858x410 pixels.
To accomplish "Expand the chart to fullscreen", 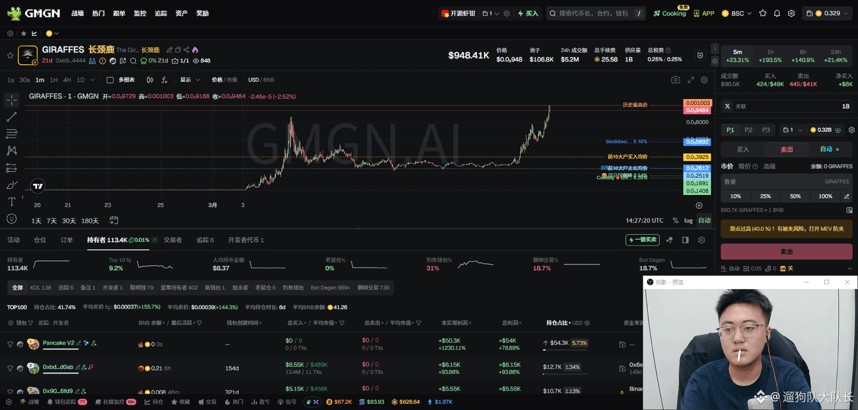I will (690, 80).
